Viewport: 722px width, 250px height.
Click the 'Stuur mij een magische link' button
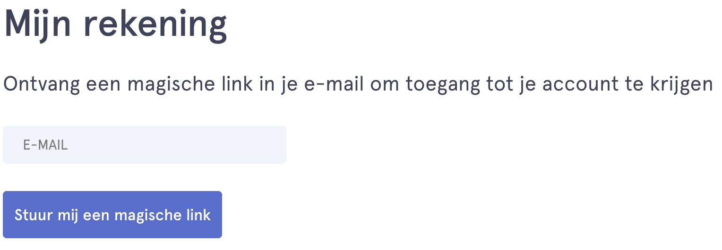(x=112, y=215)
